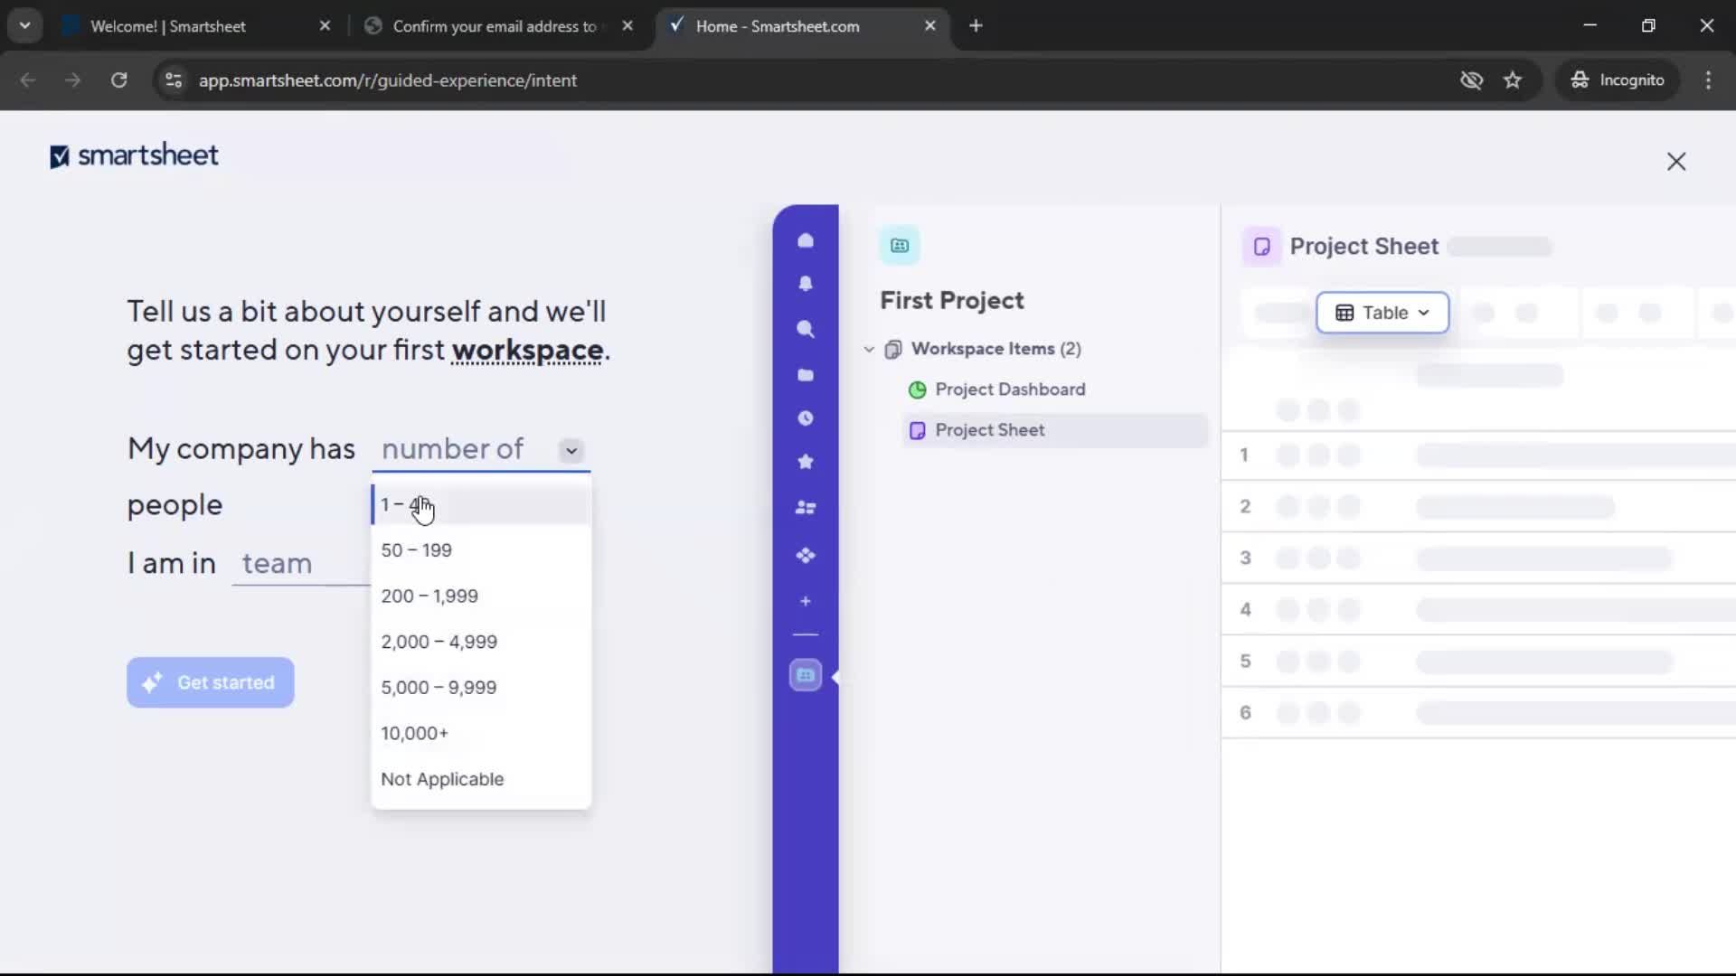Bookmark the page via the star icon
Image resolution: width=1736 pixels, height=976 pixels.
point(1513,80)
